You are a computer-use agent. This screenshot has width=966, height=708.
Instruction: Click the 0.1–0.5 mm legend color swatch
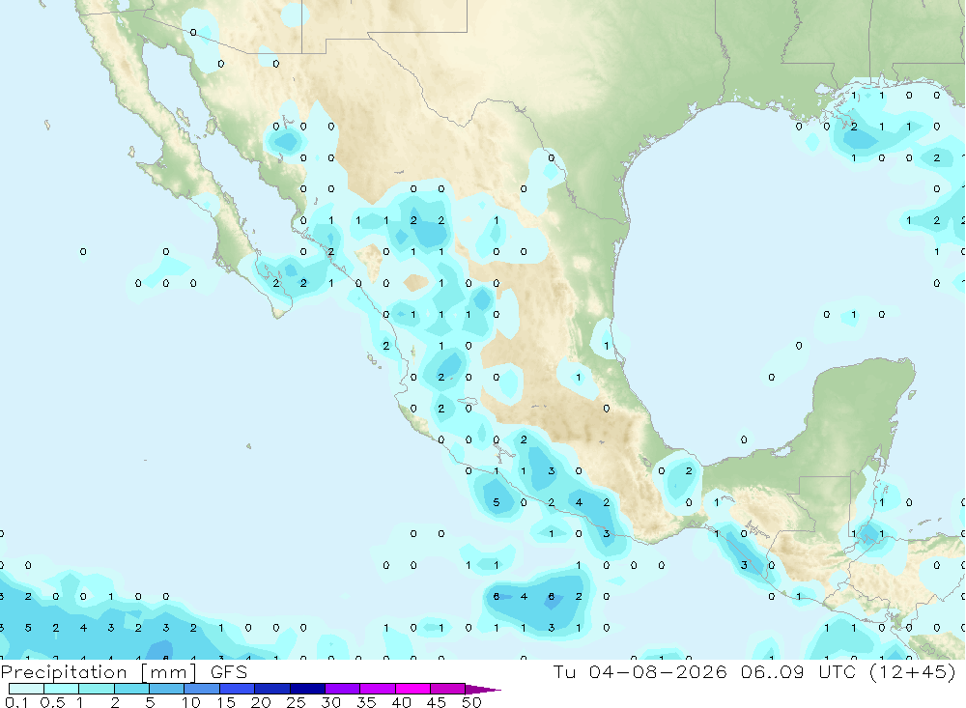pyautogui.click(x=26, y=689)
